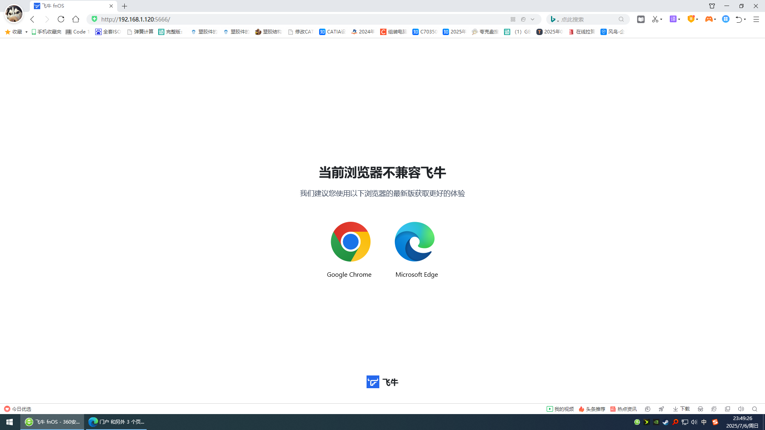This screenshot has height=430, width=765.
Task: Open the 风鸟 bookmark
Action: (x=612, y=32)
